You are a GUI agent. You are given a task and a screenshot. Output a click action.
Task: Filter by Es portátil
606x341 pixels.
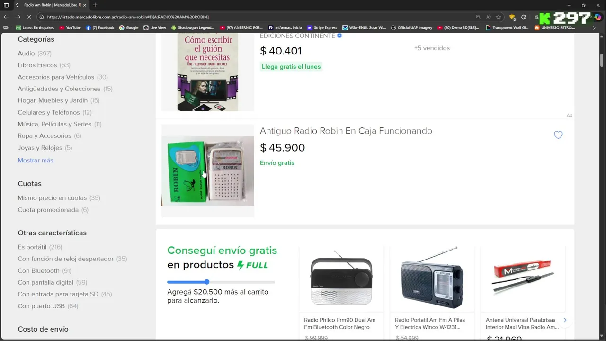click(40, 247)
